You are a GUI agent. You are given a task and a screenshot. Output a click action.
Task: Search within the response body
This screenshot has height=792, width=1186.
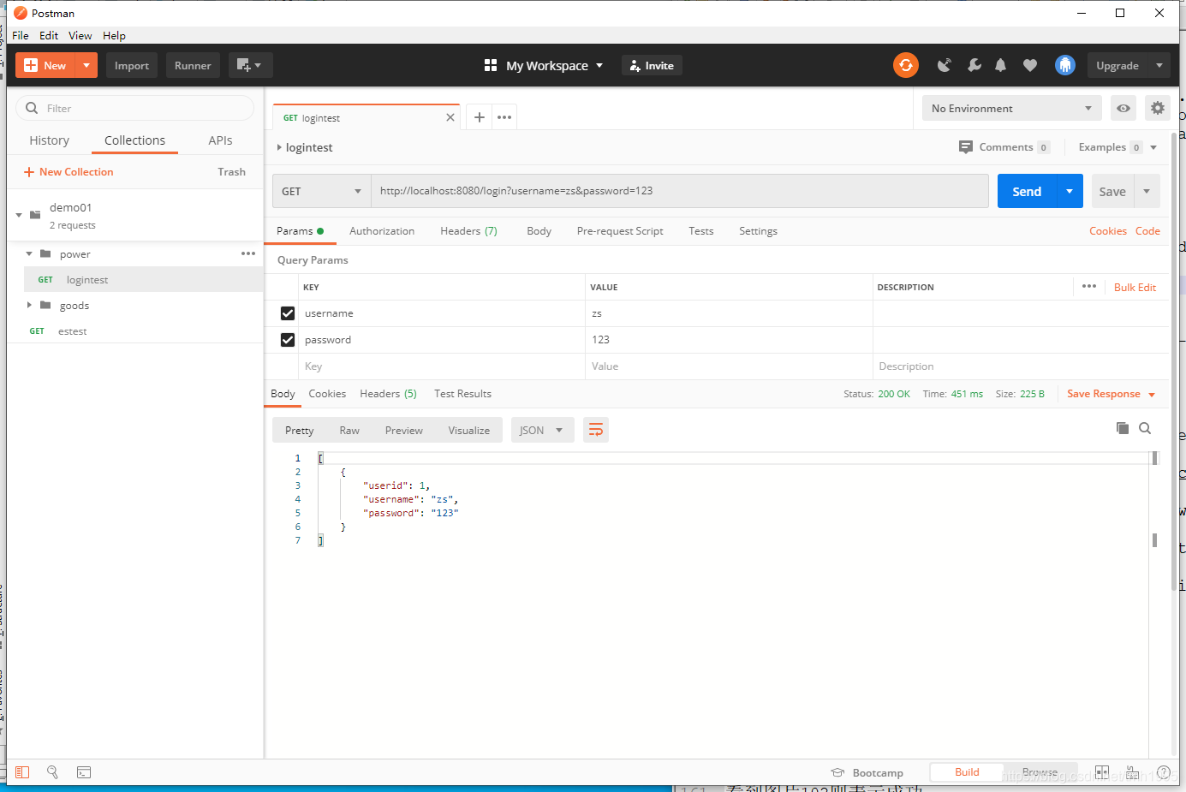[x=1145, y=428]
